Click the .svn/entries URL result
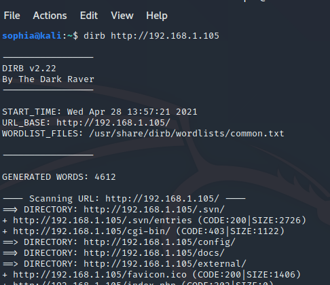The width and height of the screenshot is (330, 285). 103,221
